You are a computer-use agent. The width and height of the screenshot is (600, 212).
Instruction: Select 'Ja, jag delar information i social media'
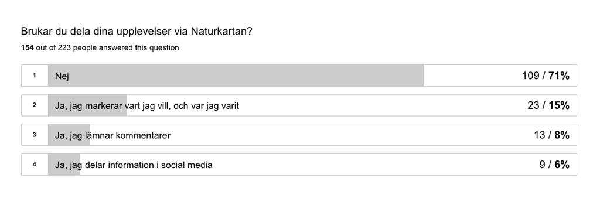(x=299, y=165)
